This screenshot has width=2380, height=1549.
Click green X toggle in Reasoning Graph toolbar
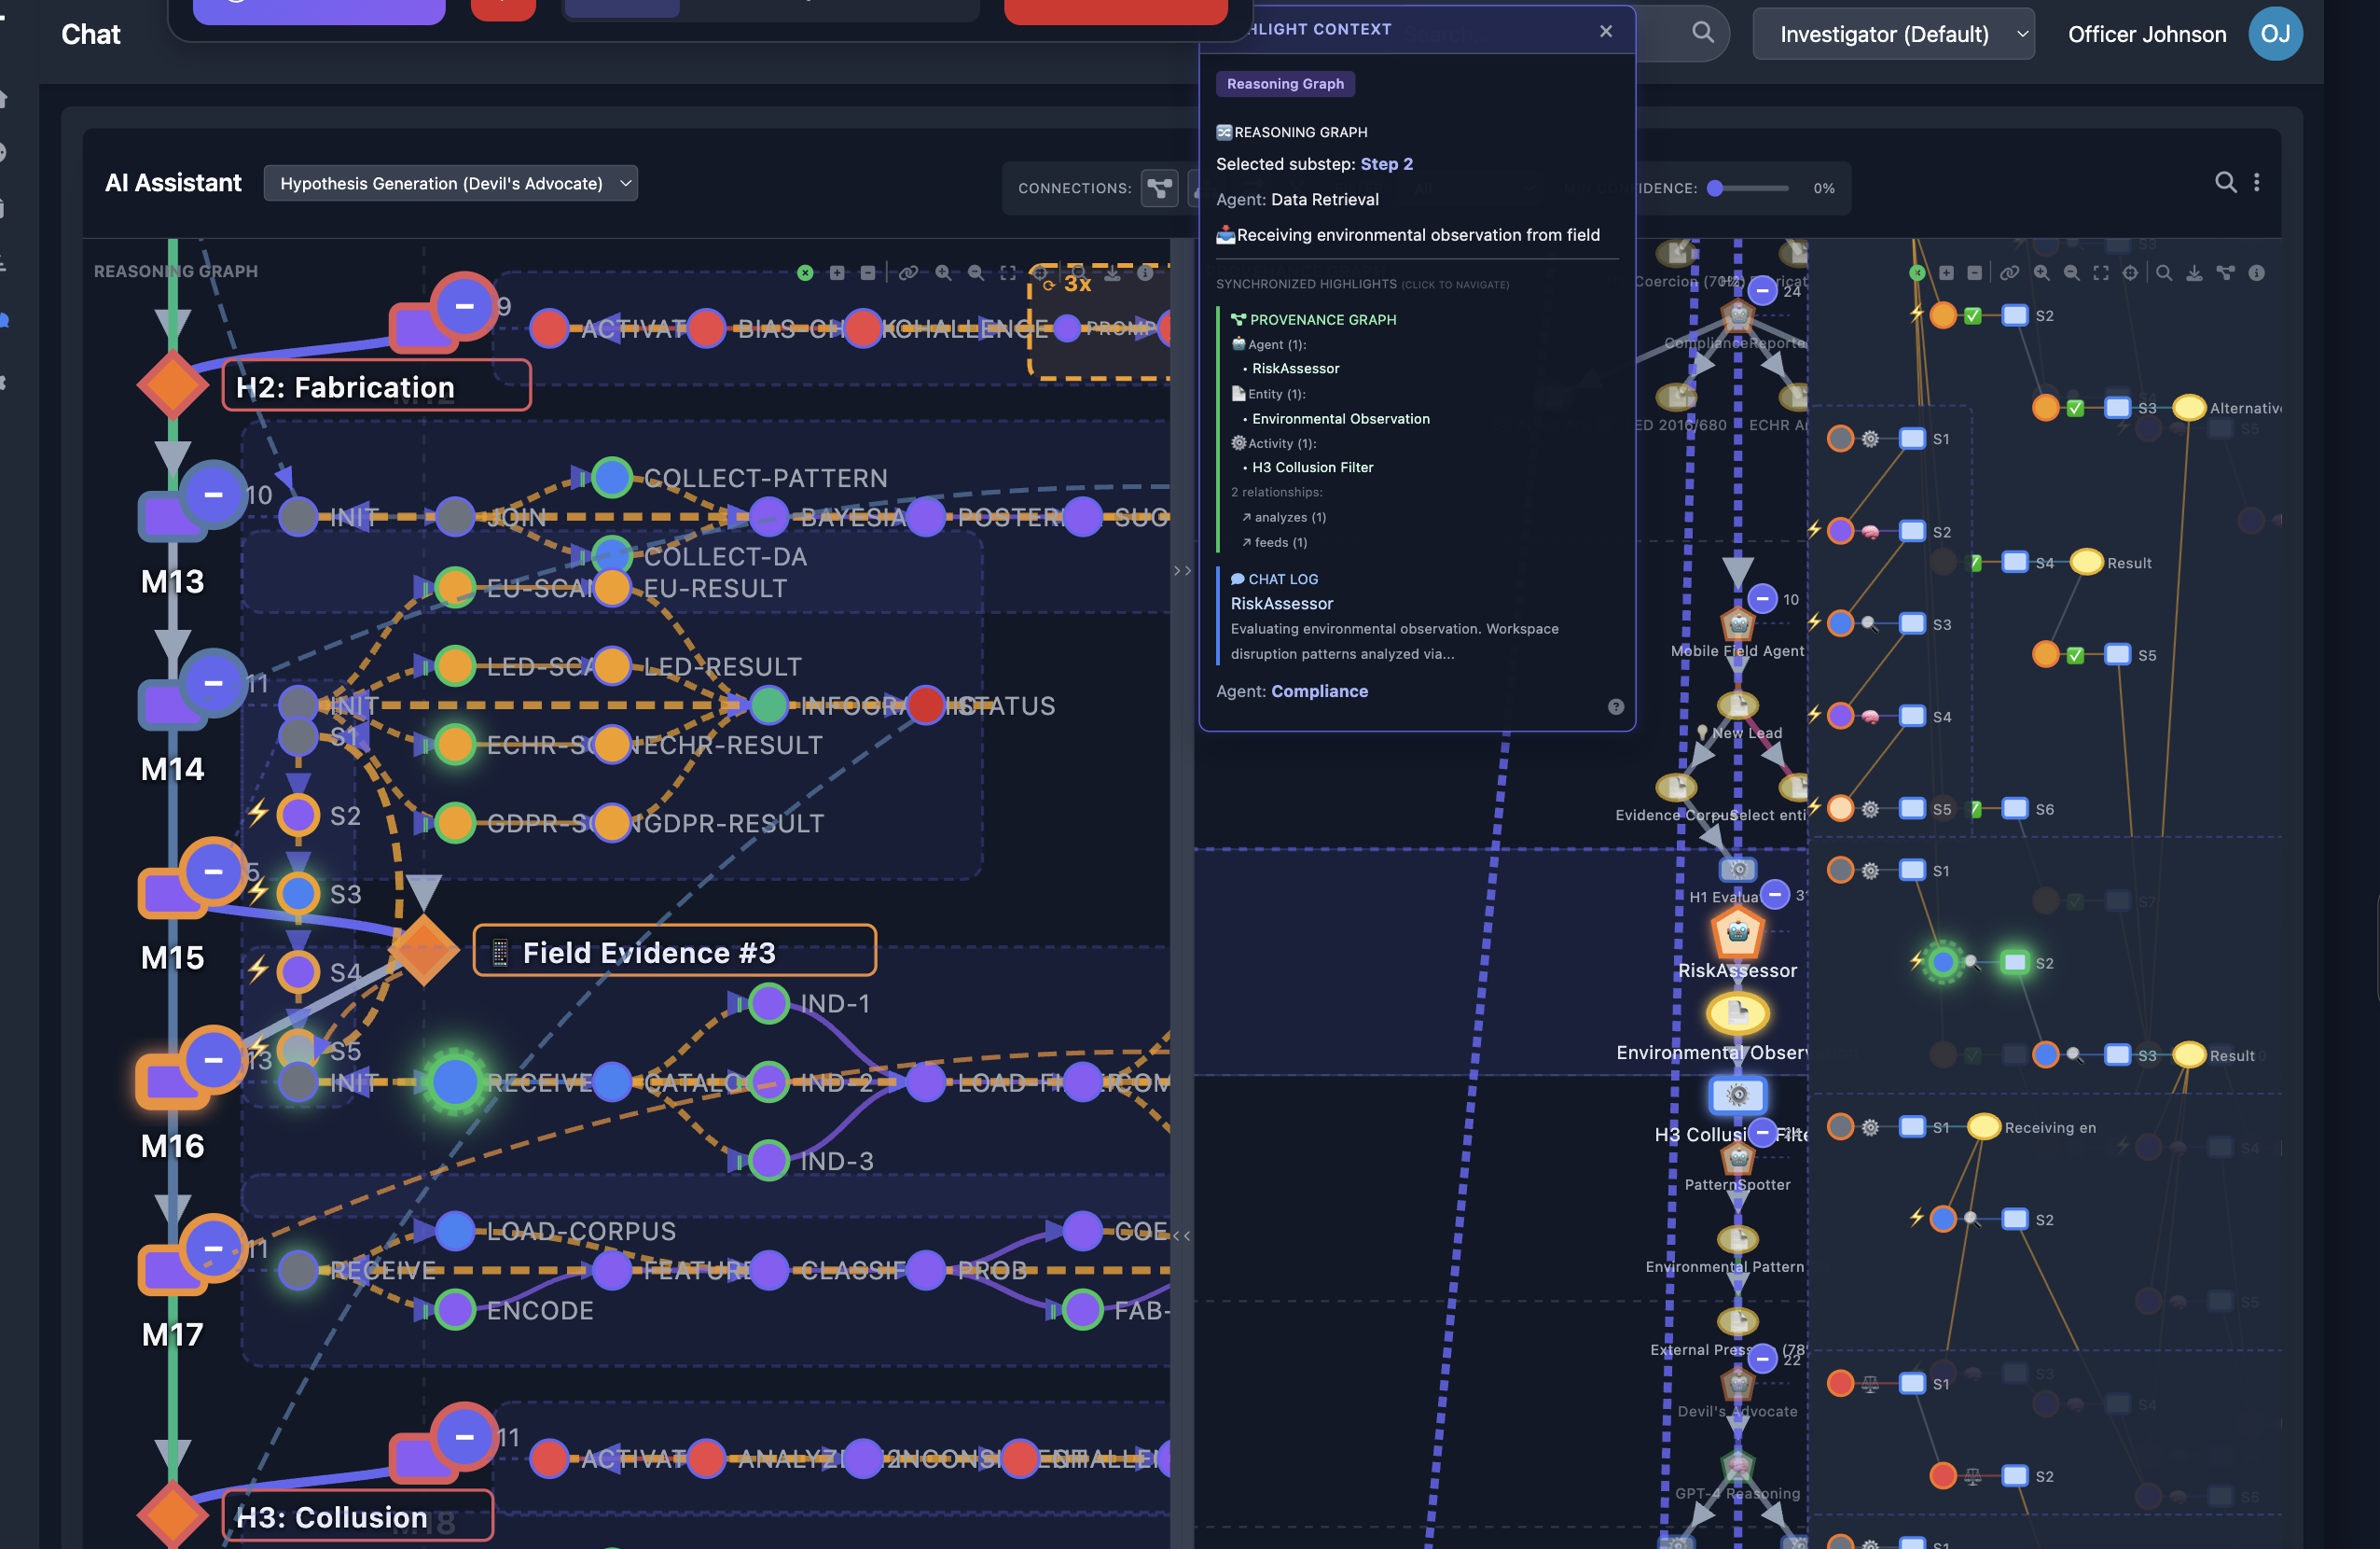click(805, 272)
